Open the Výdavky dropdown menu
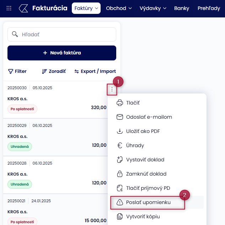Viewport: 225px width, 225px height. point(153,8)
